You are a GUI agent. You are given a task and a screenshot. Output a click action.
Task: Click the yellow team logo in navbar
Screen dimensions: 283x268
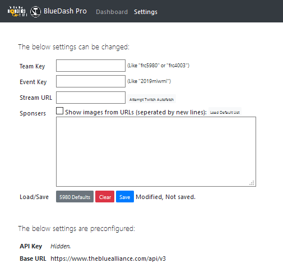point(17,11)
